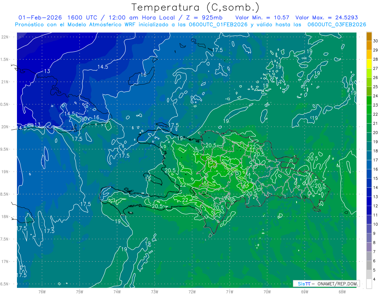
Task: Click the yellow legend swatch between 27 and 28
Action: pyautogui.click(x=369, y=64)
